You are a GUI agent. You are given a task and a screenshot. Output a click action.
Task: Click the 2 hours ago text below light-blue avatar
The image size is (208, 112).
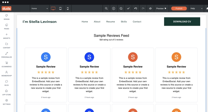(46, 97)
